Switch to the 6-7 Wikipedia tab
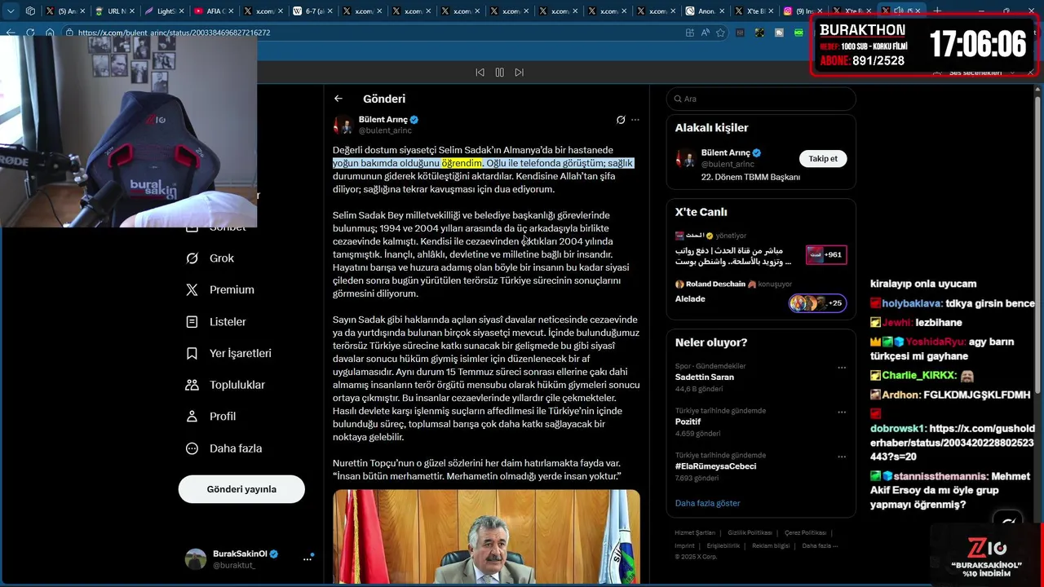The image size is (1044, 587). click(x=310, y=11)
